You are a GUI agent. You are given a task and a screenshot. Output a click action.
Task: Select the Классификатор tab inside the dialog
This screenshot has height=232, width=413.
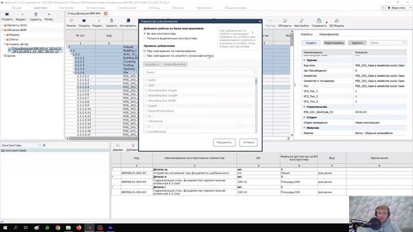(175, 64)
